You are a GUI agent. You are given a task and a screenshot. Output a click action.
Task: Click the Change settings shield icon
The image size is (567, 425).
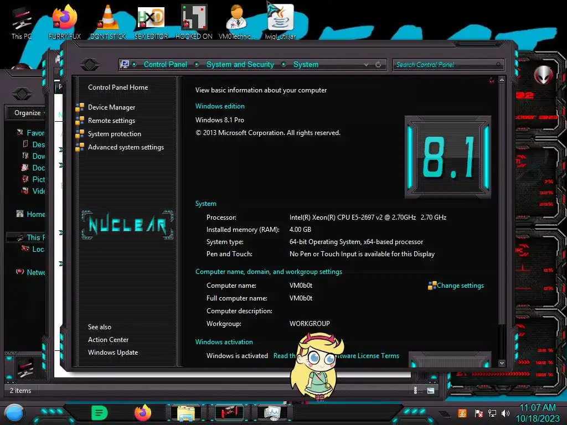click(x=432, y=286)
